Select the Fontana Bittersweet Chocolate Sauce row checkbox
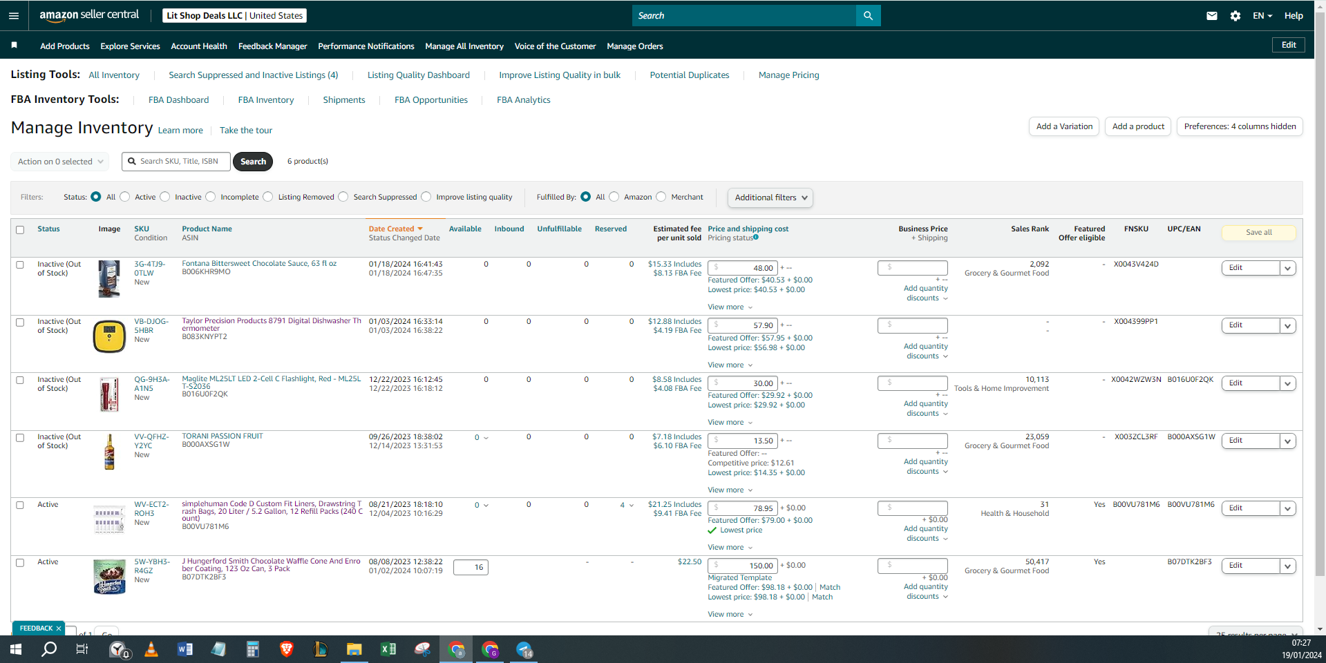Viewport: 1326px width, 663px height. coord(20,265)
